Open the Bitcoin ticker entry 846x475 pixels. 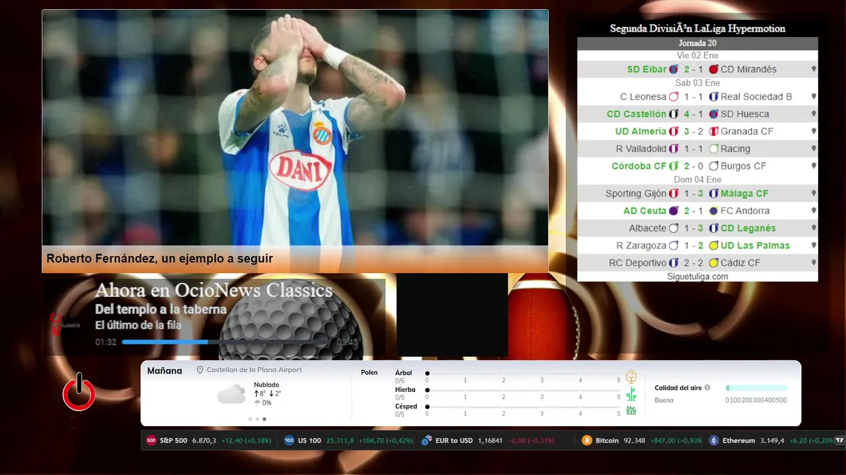(x=641, y=441)
